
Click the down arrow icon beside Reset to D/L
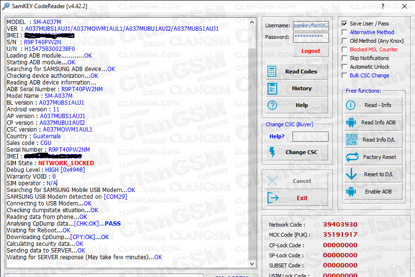click(351, 174)
